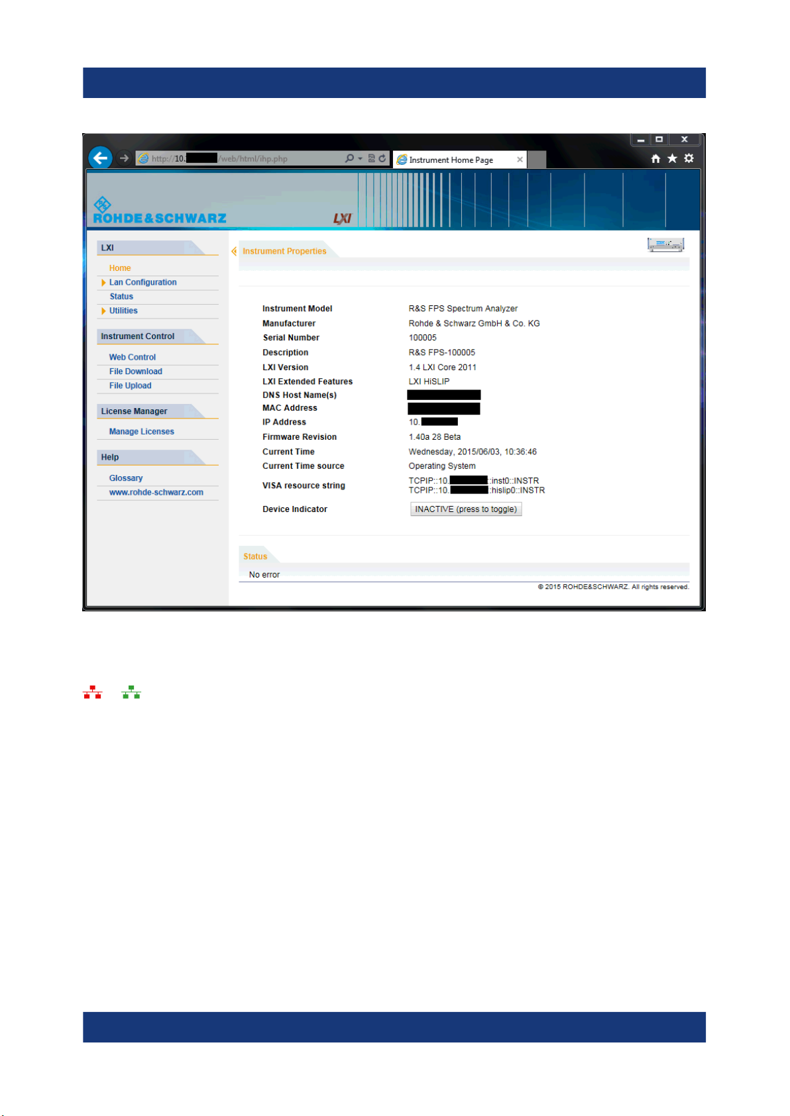The height and width of the screenshot is (1116, 790).
Task: Click the 'No error' status message
Action: pos(264,575)
